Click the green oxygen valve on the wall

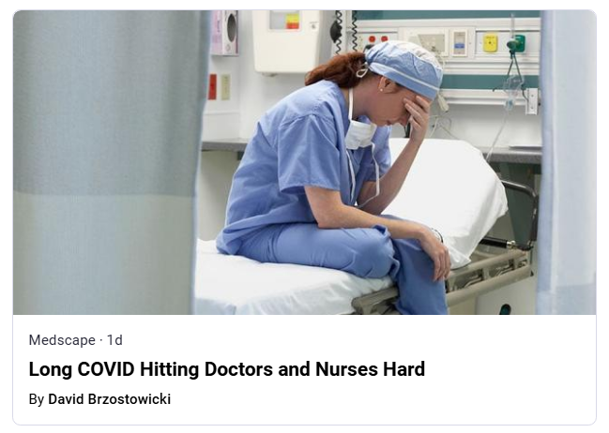coord(517,43)
